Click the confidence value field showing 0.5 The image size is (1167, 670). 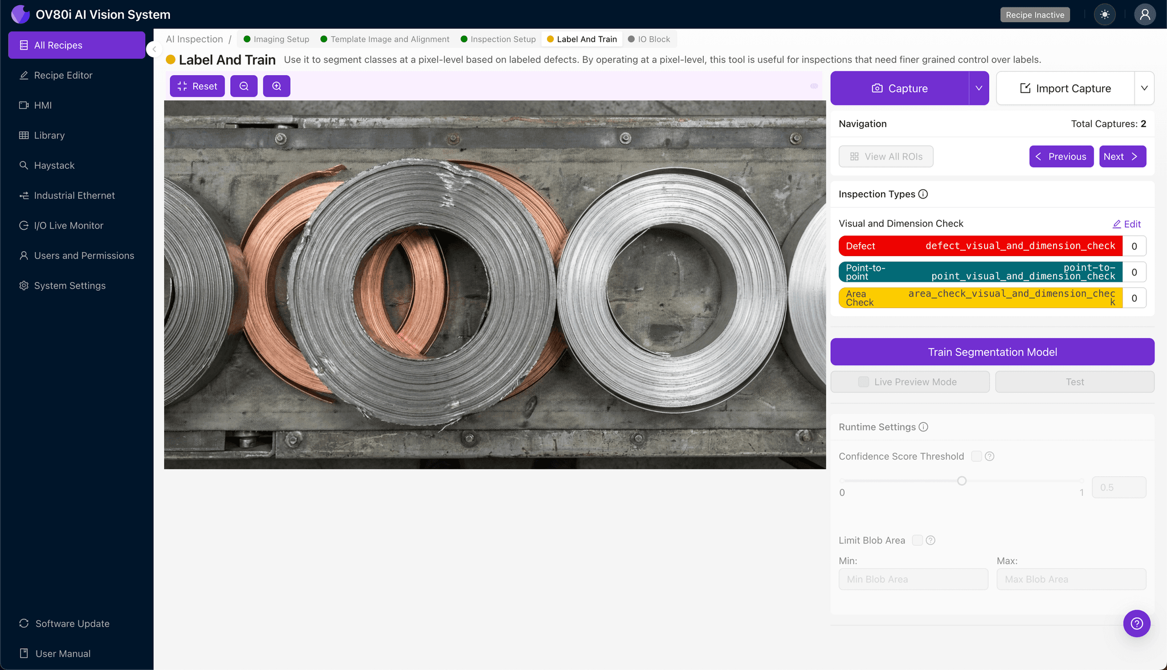pos(1119,488)
